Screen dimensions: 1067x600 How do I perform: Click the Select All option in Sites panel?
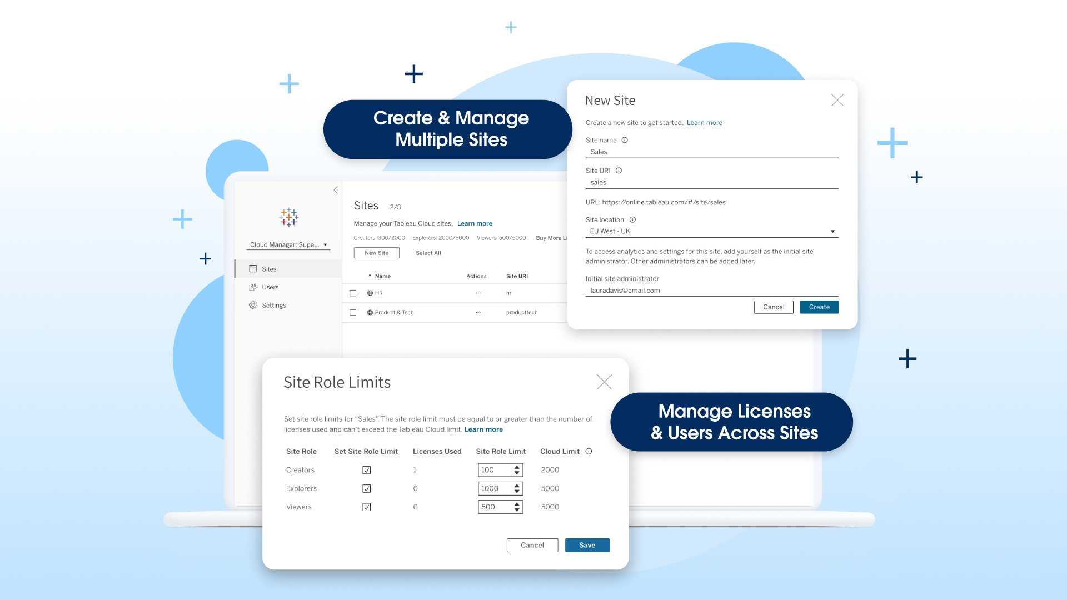(x=428, y=253)
